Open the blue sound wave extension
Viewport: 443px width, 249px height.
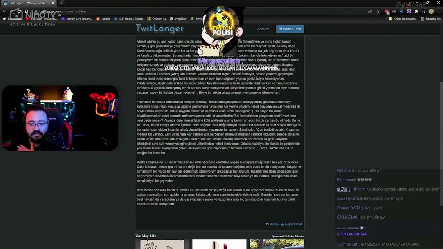point(401,11)
